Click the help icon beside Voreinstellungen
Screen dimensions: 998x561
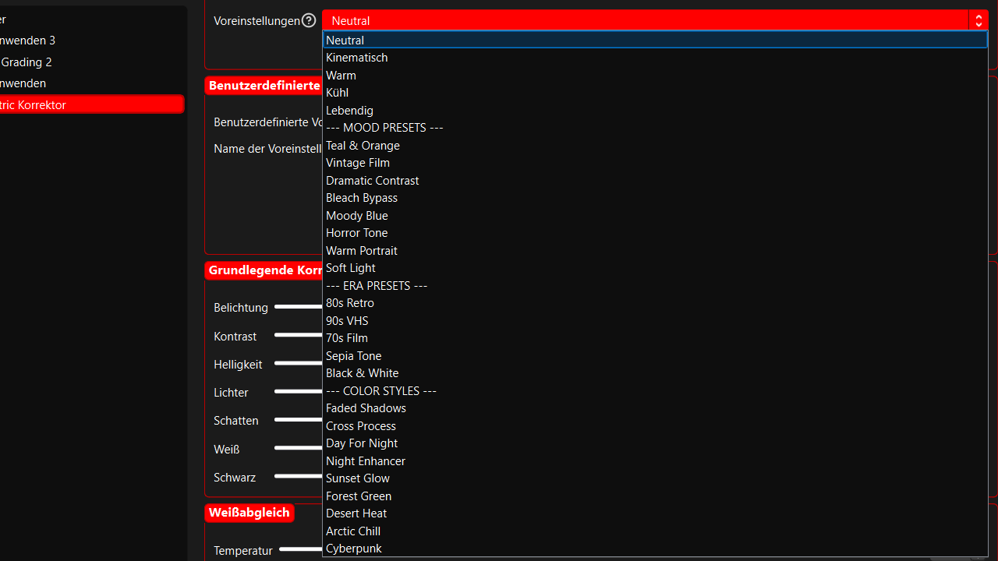(309, 20)
